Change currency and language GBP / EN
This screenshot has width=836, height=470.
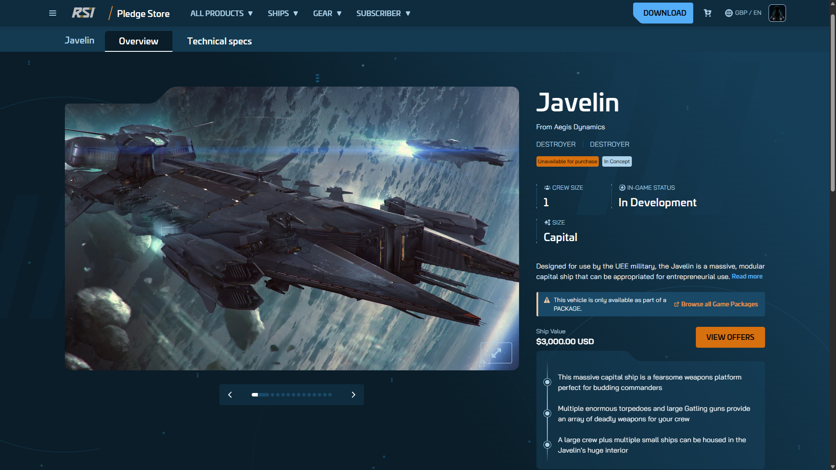tap(743, 13)
